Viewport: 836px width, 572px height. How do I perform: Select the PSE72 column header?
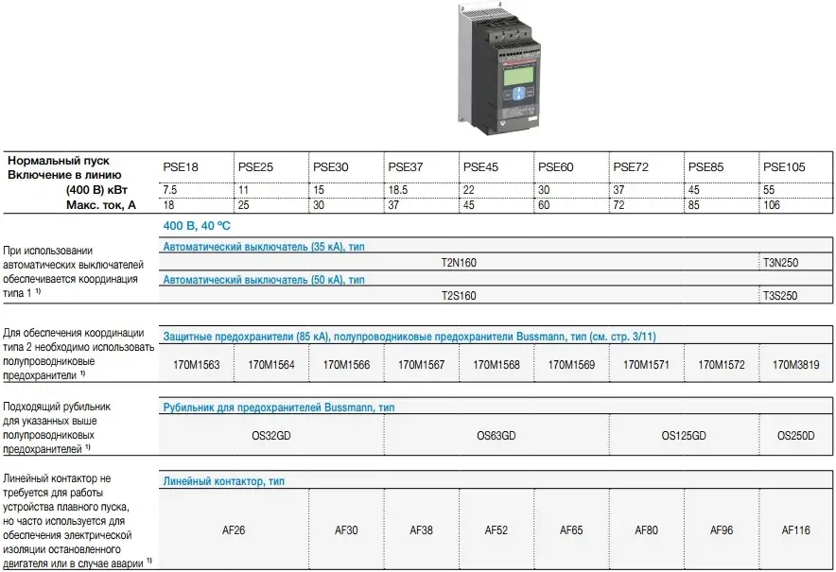[x=631, y=166]
